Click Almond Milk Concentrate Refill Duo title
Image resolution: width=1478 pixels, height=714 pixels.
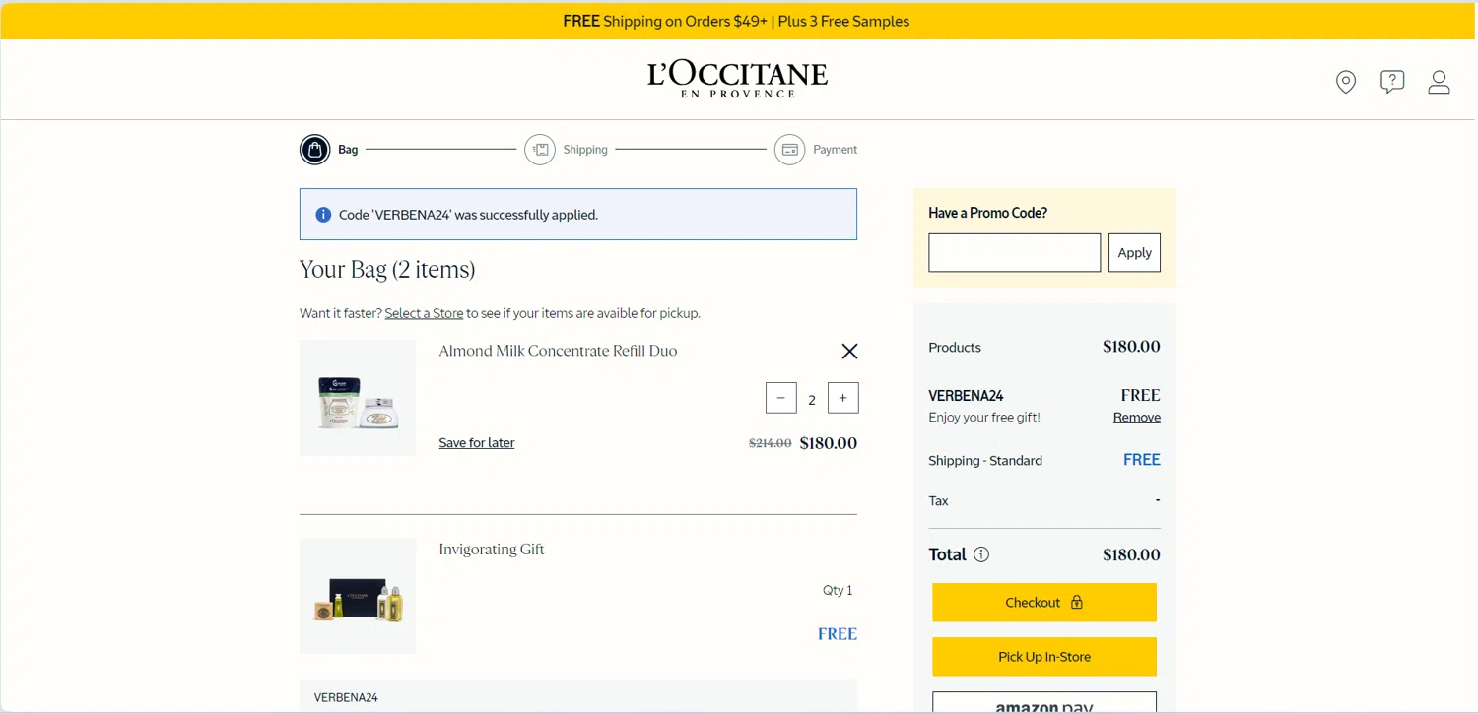[x=558, y=351]
